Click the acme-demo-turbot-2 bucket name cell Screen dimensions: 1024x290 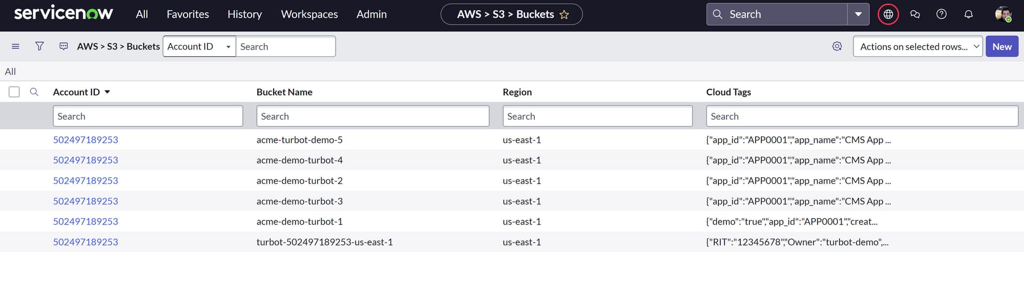299,181
